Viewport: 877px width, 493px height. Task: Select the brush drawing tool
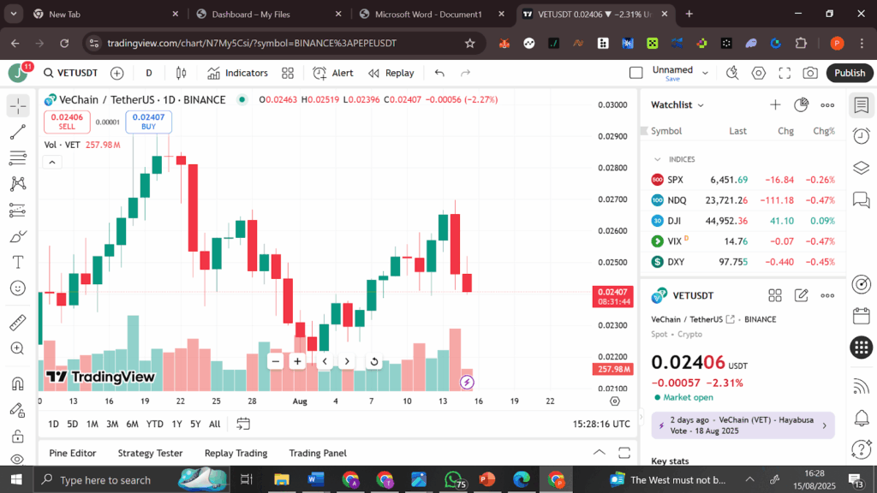18,236
